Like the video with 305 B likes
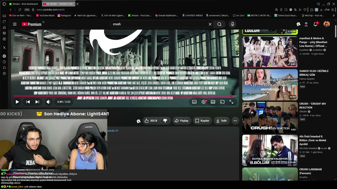This screenshot has height=189, width=337. pyautogui.click(x=151, y=121)
